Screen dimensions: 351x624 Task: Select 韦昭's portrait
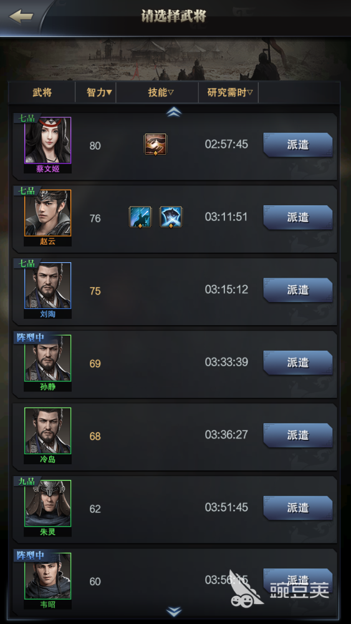48,576
